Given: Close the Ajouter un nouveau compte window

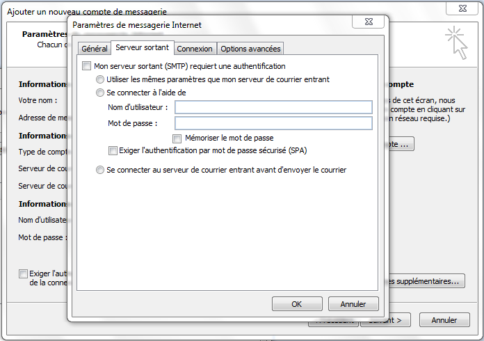Looking at the screenshot, I should click(x=462, y=8).
